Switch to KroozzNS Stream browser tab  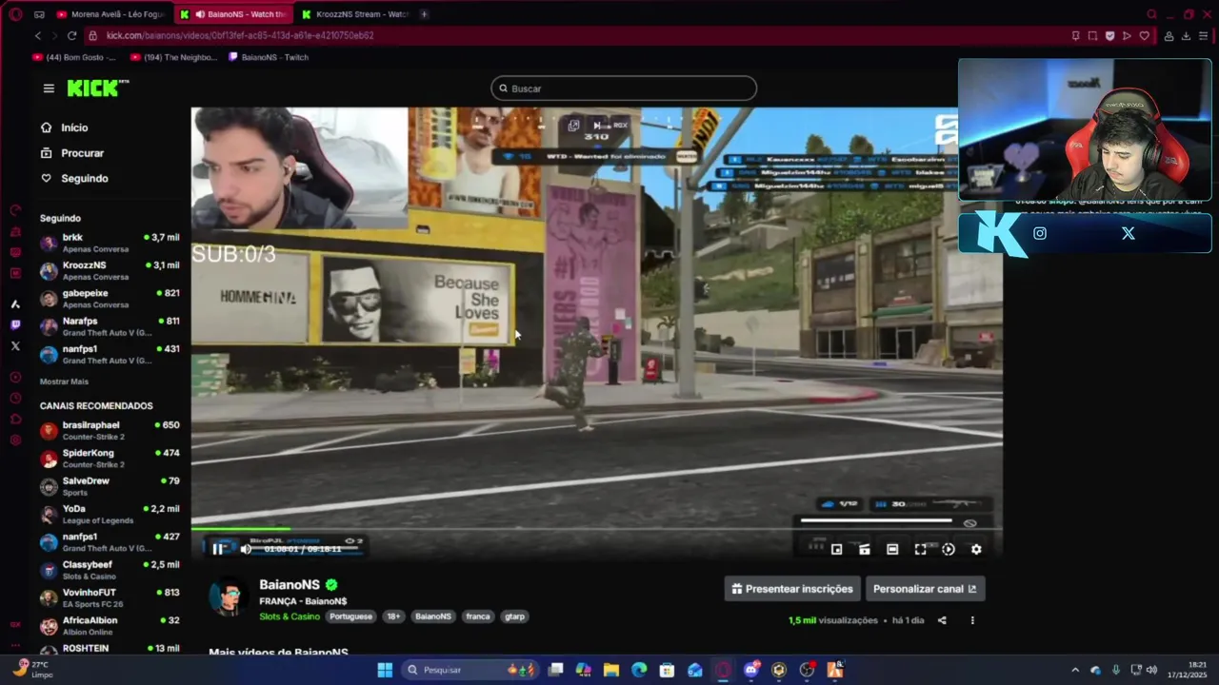click(355, 14)
